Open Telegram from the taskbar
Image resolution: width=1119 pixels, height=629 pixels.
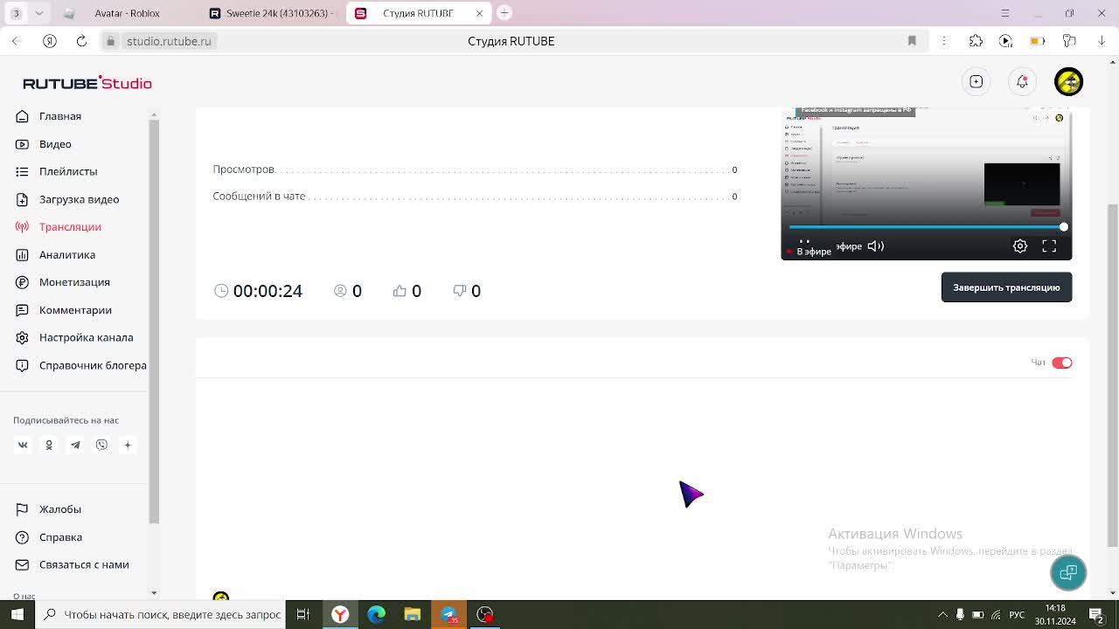pyautogui.click(x=449, y=614)
